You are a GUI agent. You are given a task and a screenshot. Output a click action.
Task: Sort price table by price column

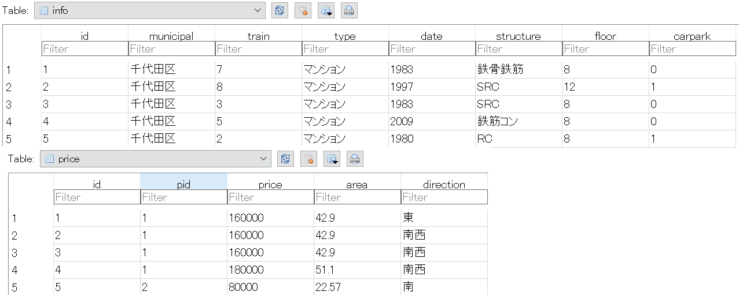pyautogui.click(x=270, y=184)
